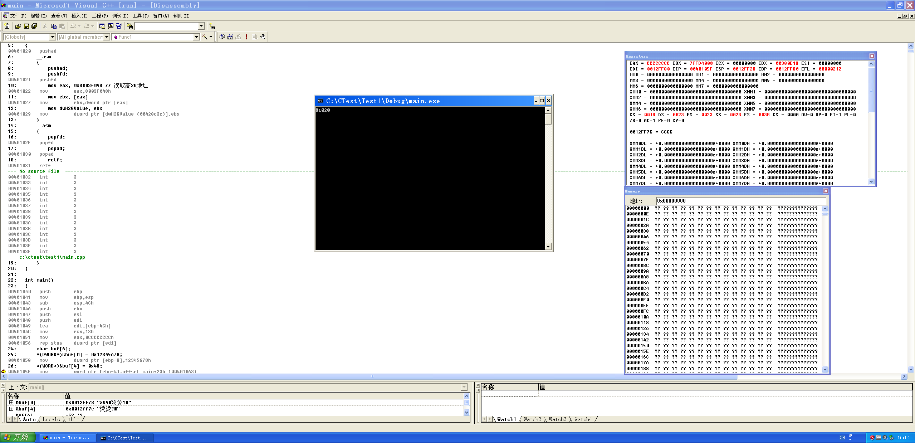Screen dimensions: 915x443
Task: Open the 调试(D) debug menu
Action: 120,16
